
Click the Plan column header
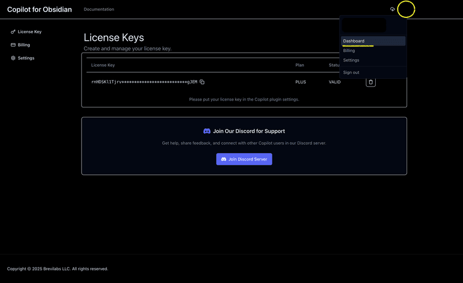300,65
